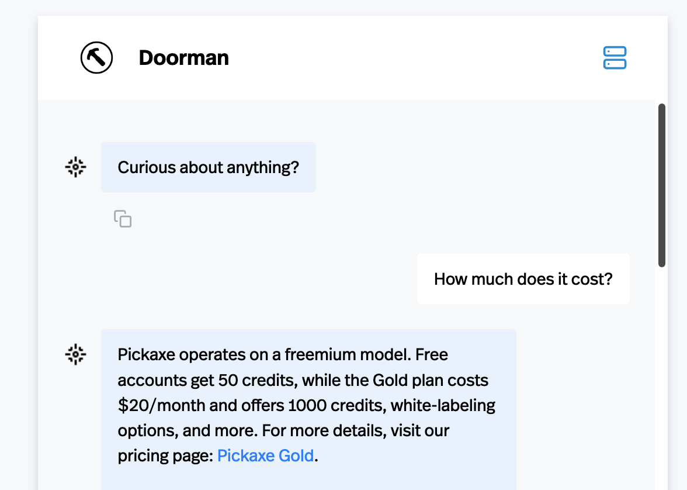687x490 pixels.
Task: Click the bot avatar beside the greeting
Action: (x=75, y=167)
